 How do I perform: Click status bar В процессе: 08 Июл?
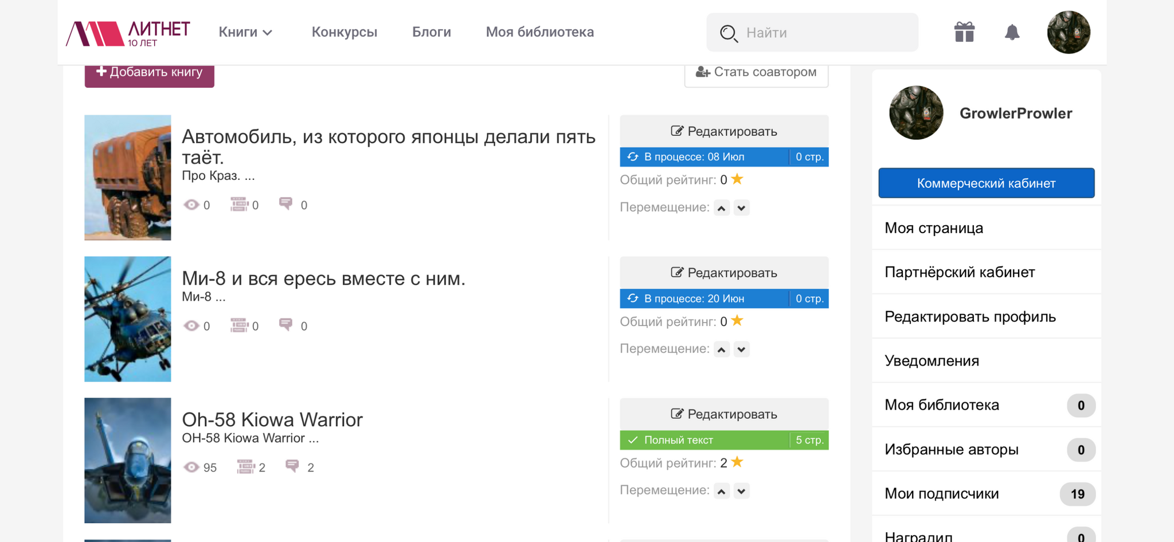pyautogui.click(x=724, y=157)
